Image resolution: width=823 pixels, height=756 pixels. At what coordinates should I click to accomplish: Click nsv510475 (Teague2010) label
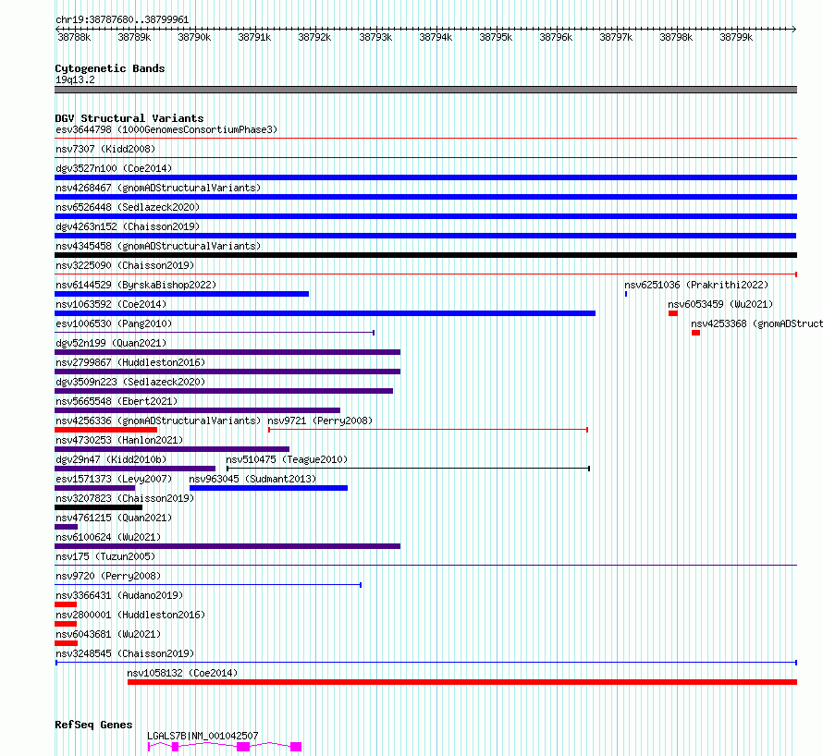point(287,459)
